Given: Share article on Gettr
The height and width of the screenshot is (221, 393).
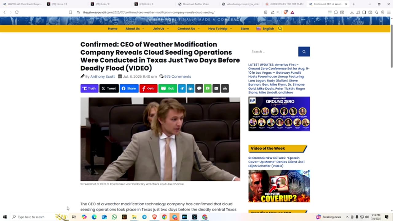Looking at the screenshot, I should click(148, 88).
